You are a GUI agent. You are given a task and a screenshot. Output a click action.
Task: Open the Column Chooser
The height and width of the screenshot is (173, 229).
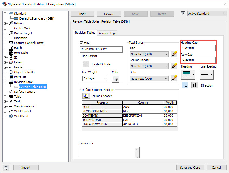click(86, 96)
